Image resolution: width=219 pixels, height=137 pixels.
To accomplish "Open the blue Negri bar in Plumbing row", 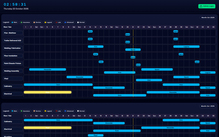I will click(x=96, y=135).
